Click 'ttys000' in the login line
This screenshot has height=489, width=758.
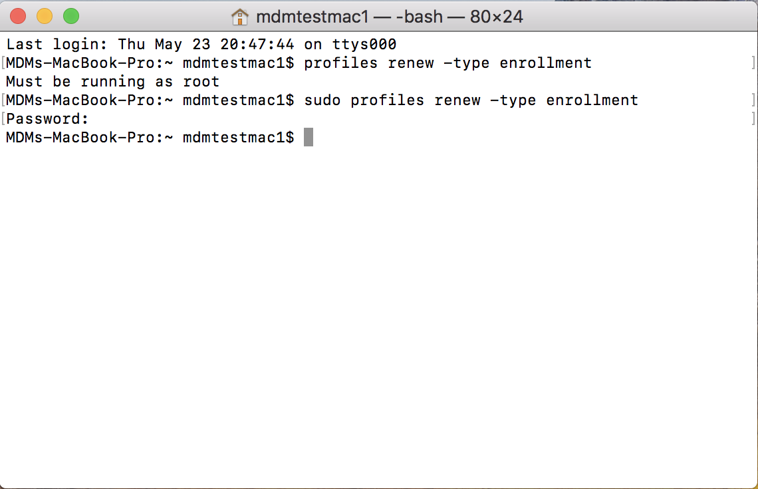point(364,45)
